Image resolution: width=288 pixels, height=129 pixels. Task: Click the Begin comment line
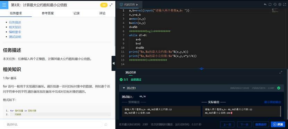pyautogui.click(x=150, y=31)
